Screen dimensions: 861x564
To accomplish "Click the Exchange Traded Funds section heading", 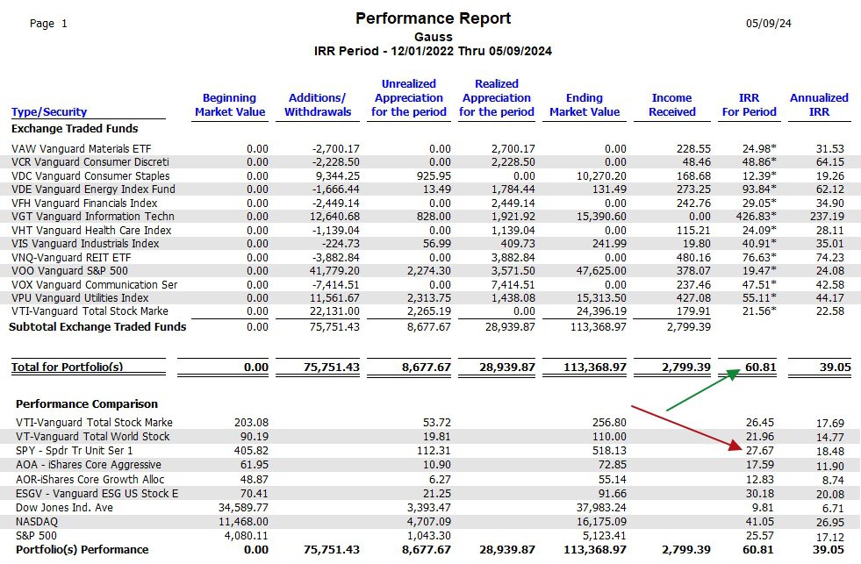I will tap(75, 128).
